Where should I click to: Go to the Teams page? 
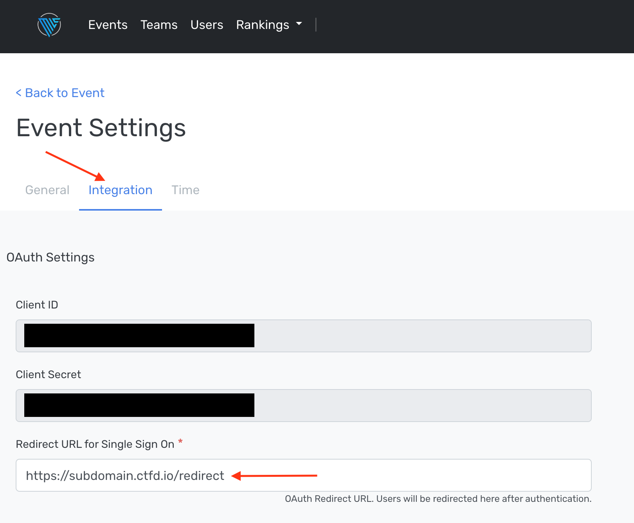tap(159, 25)
